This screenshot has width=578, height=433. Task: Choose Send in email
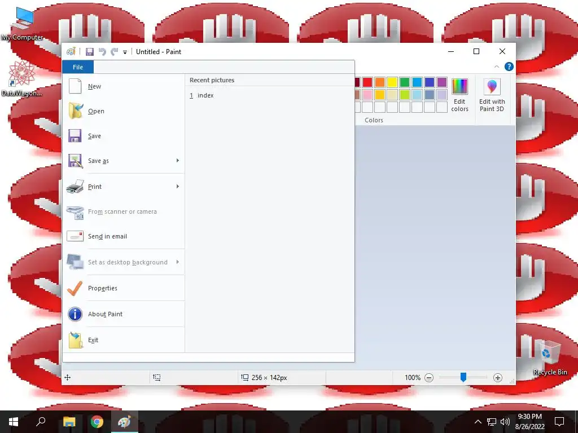point(124,236)
